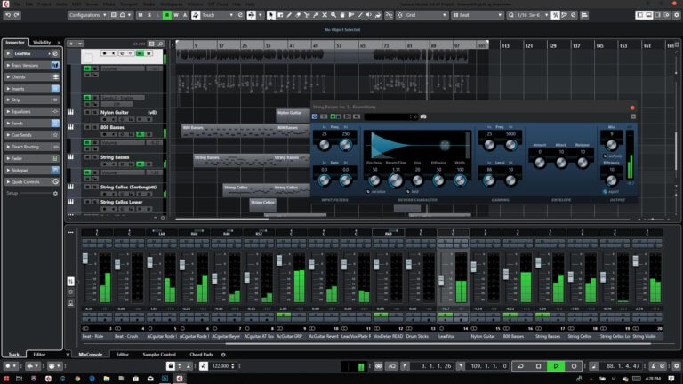Click the Record button in transport bar
This screenshot has width=683, height=384.
(575, 366)
